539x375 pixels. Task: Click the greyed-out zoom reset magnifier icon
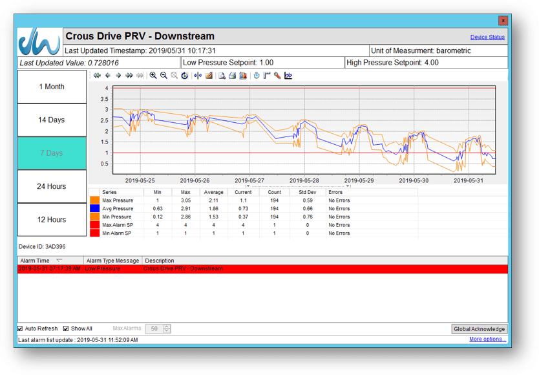point(174,76)
